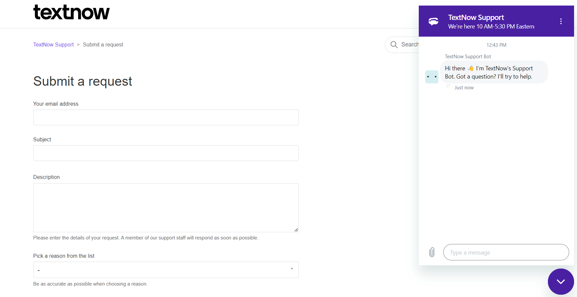Click the 'Type a message' chat box
Screen dimensions: 577x297
tap(506, 252)
